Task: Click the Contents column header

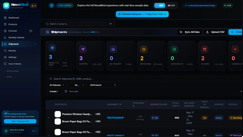Action: [x=60, y=104]
